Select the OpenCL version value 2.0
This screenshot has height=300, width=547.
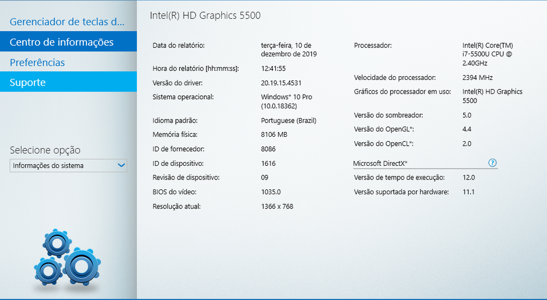pyautogui.click(x=467, y=144)
